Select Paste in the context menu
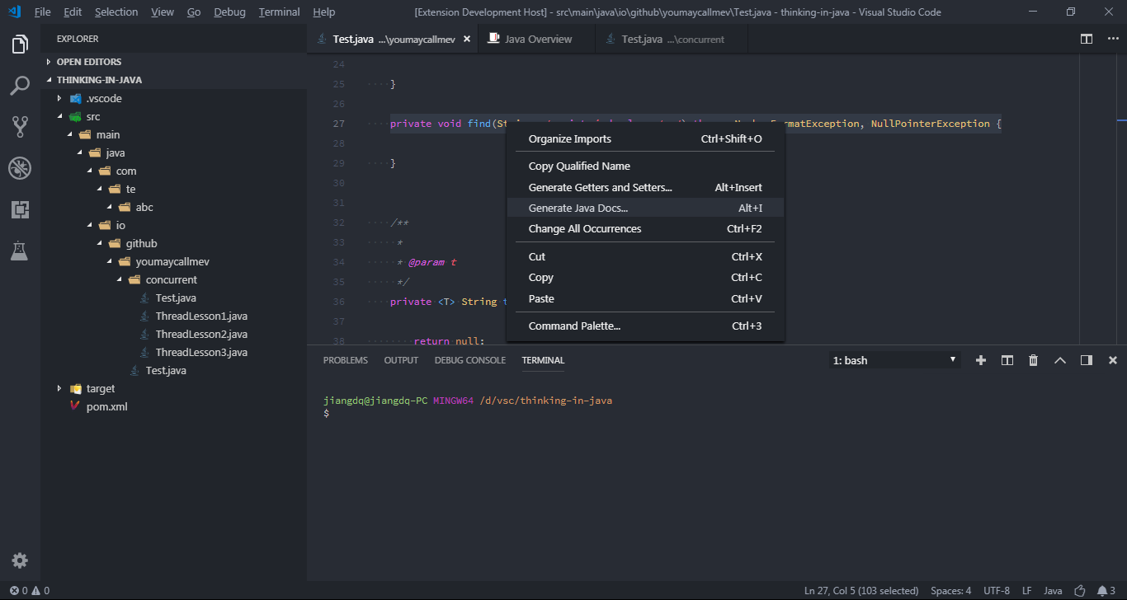This screenshot has height=600, width=1127. 645,298
